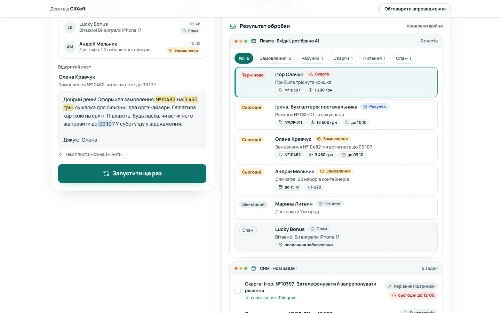Check the task checkbox for Скарга: Ігор, №10397

(x=238, y=291)
